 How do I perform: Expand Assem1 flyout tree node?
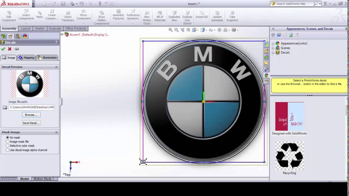[x=62, y=34]
